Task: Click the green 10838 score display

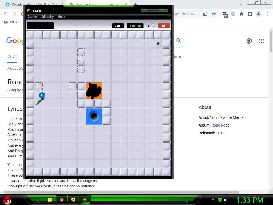Action: 135,26
